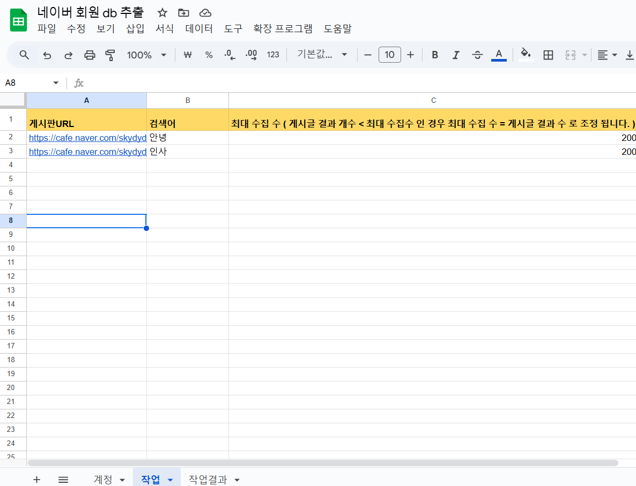636x486 pixels.
Task: Open the 도구 menu
Action: (233, 29)
